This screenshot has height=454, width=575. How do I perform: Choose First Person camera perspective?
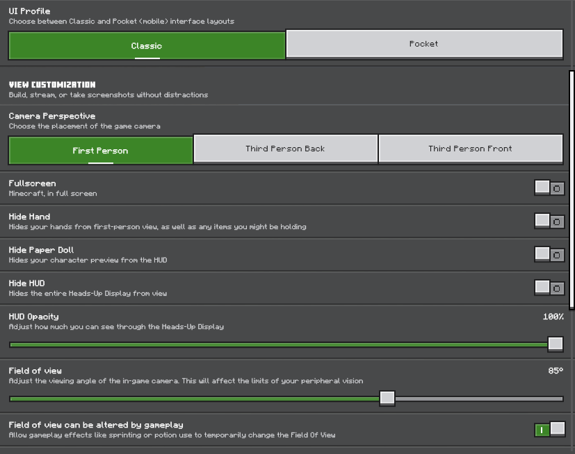pos(101,151)
